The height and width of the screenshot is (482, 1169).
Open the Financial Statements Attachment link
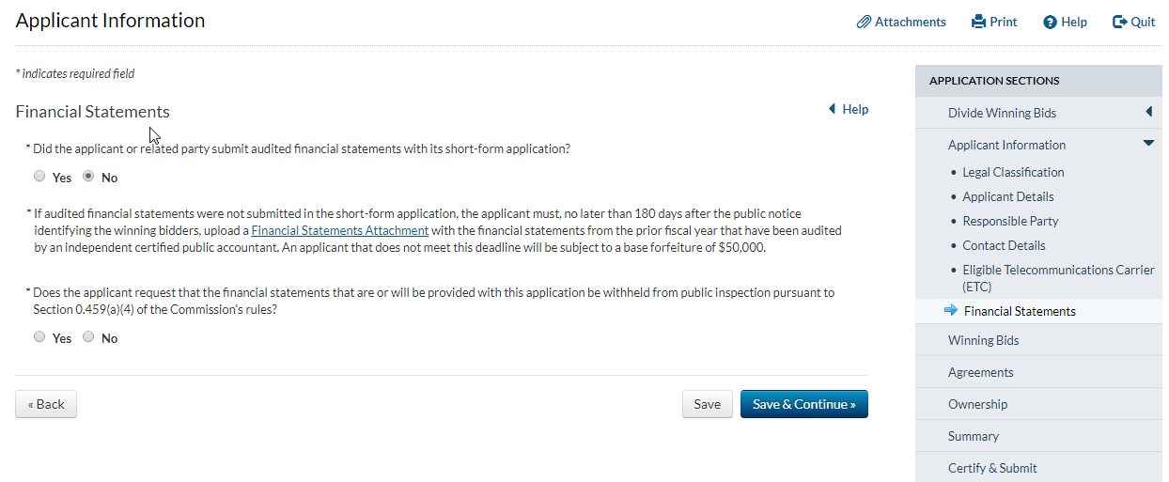pos(339,230)
